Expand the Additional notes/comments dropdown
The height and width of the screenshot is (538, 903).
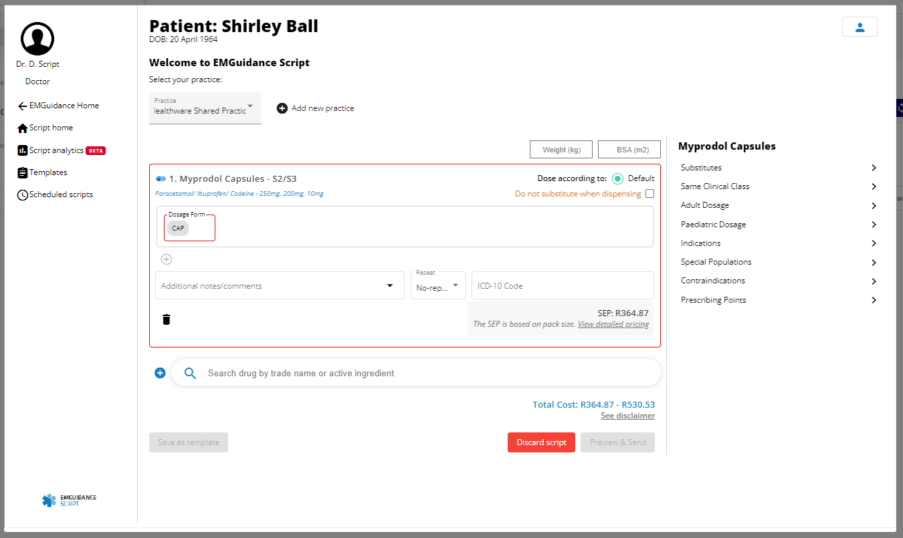click(390, 286)
